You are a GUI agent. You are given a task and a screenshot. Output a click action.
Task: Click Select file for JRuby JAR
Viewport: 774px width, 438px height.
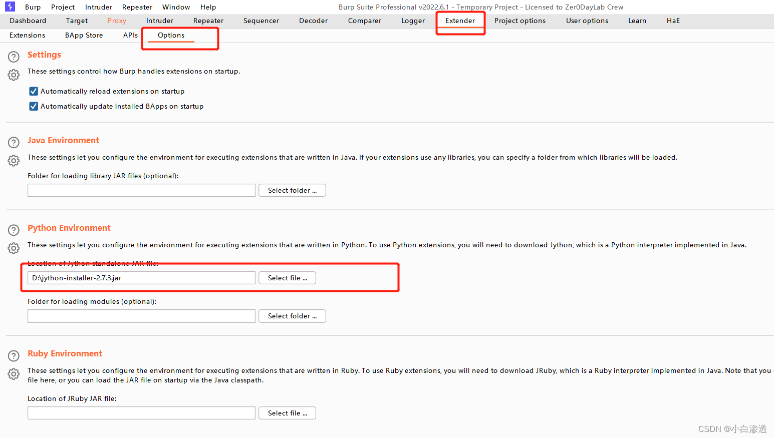[287, 413]
